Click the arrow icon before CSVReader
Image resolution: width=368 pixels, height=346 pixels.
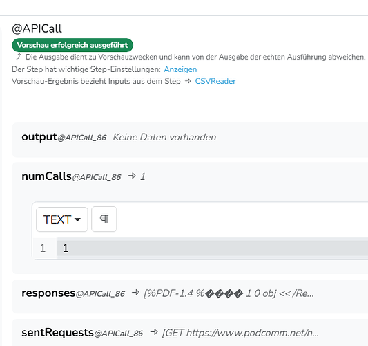point(188,81)
